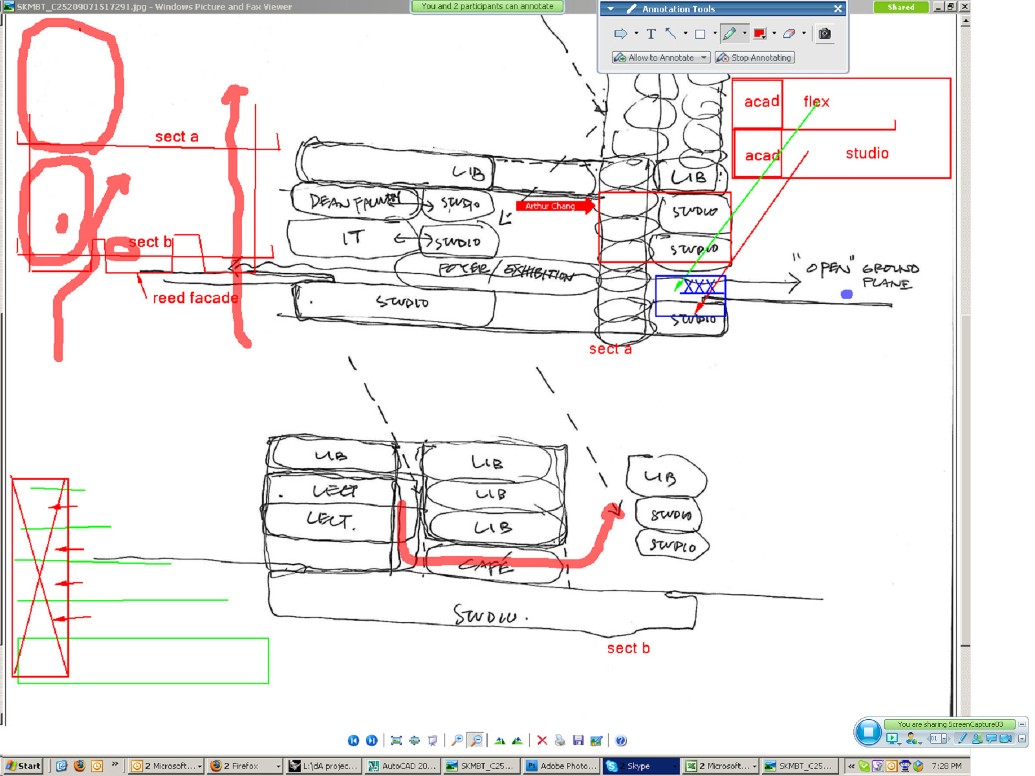Start the slide show icon

433,740
